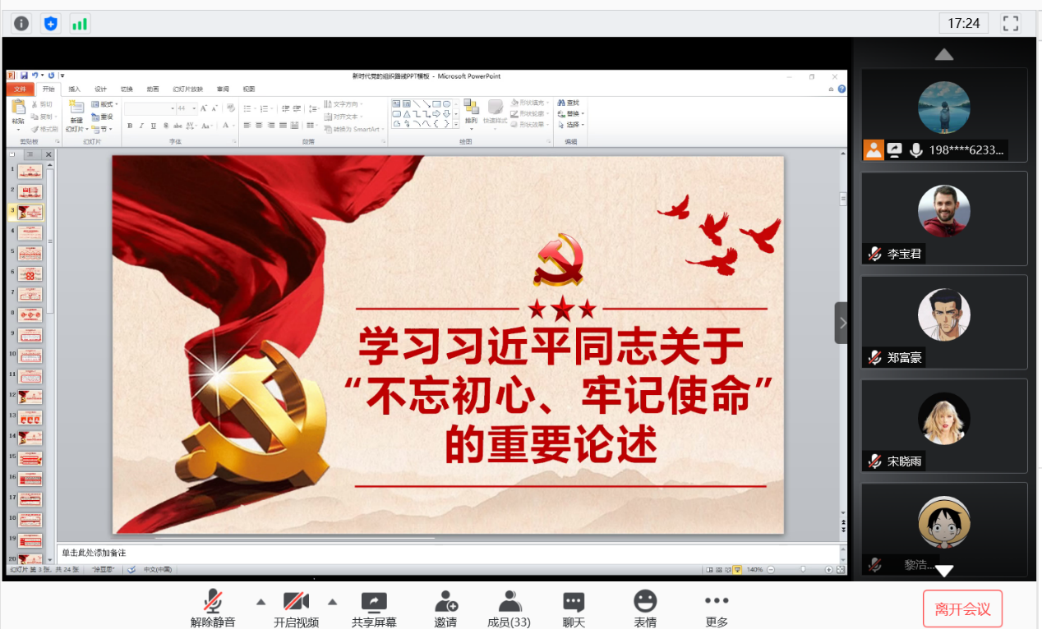
Task: Switch to the 幻灯片放映 ribbon tab
Action: pyautogui.click(x=187, y=89)
